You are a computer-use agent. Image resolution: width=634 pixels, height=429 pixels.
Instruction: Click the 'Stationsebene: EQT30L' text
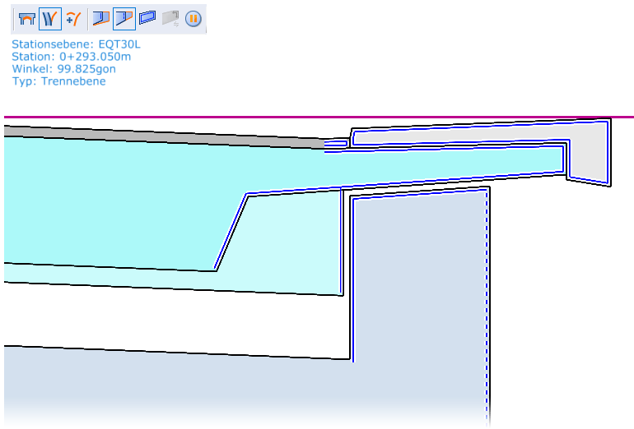[x=76, y=44]
